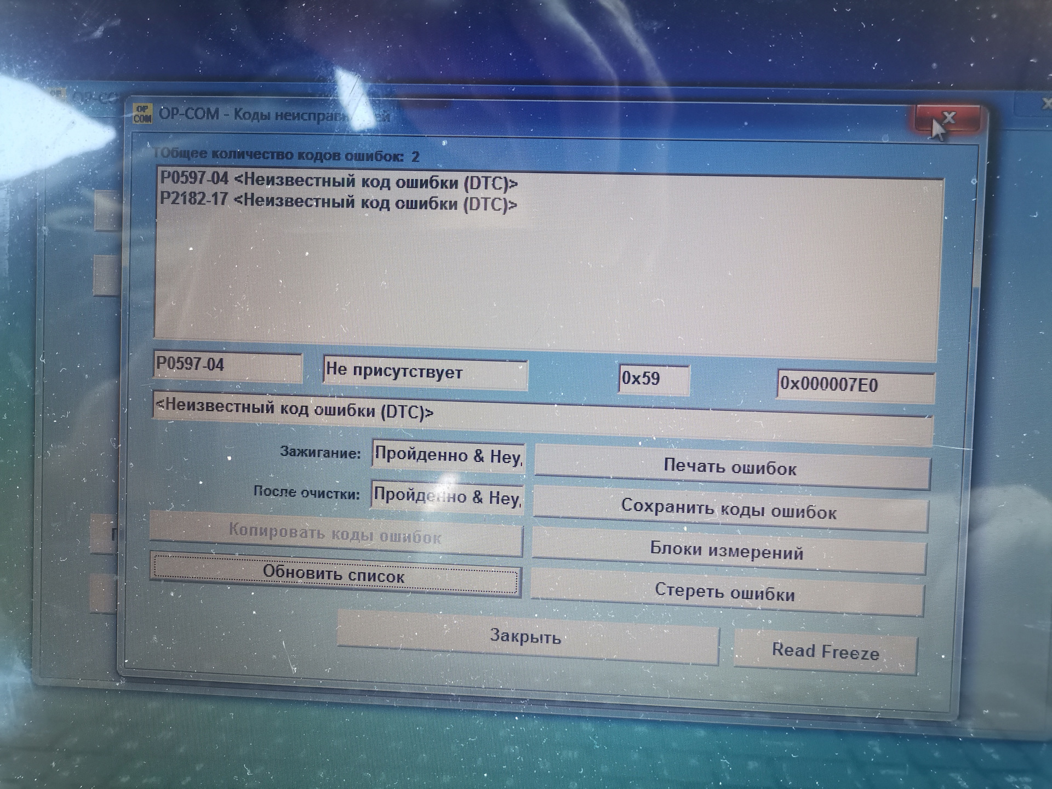This screenshot has width=1052, height=789.
Task: Click the OP-COM icon in the title bar
Action: (143, 113)
